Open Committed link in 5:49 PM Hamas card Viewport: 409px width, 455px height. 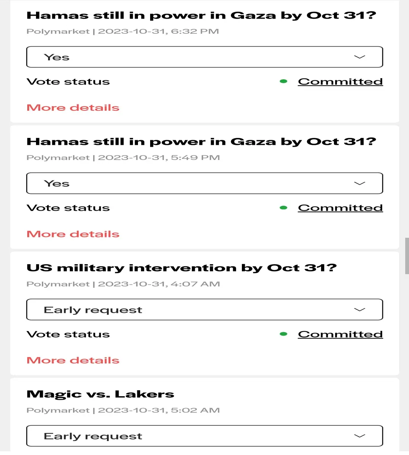pyautogui.click(x=340, y=208)
